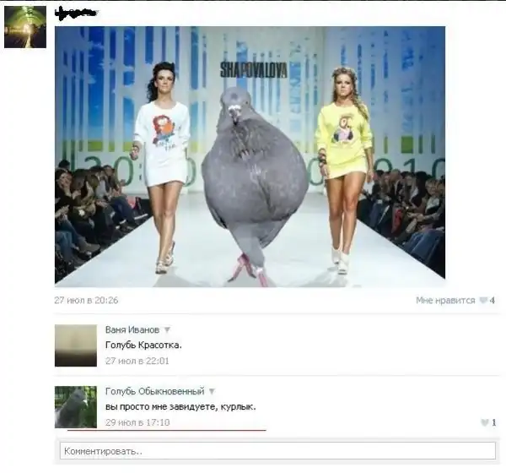This screenshot has height=473, width=506.
Task: Expand the arrow next to Ваня Иванов
Action: 167,329
